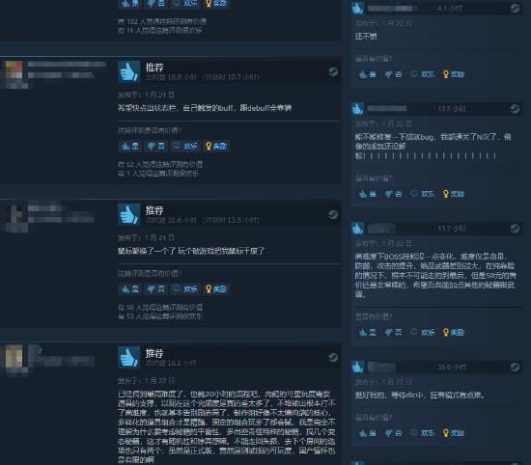Click Steam icon on right-column 35.6 小时 review
The width and height of the screenshot is (531, 465).
click(515, 368)
